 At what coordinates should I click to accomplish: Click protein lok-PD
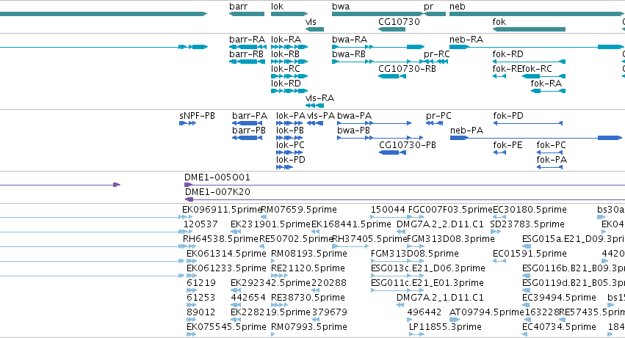coord(291,160)
